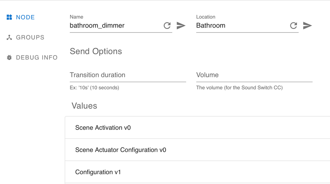Send the Bathroom location value

[x=307, y=26]
